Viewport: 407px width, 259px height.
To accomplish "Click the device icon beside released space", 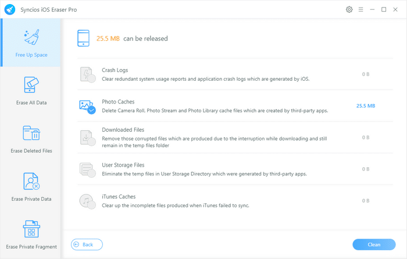I will click(x=84, y=39).
